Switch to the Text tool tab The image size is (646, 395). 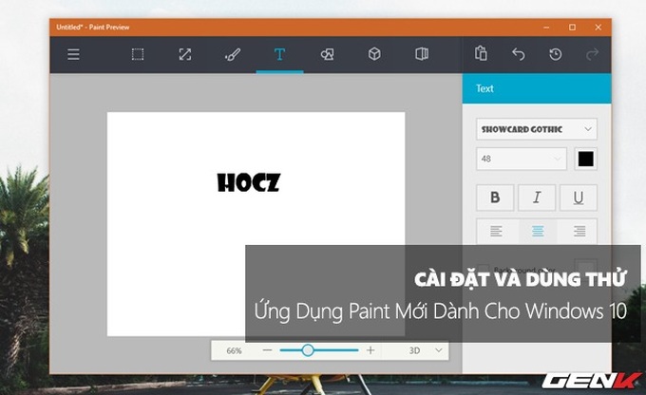tap(279, 54)
